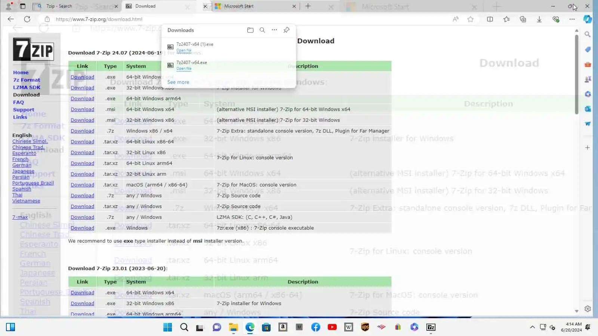Open File Explorer from taskbar

[234, 327]
